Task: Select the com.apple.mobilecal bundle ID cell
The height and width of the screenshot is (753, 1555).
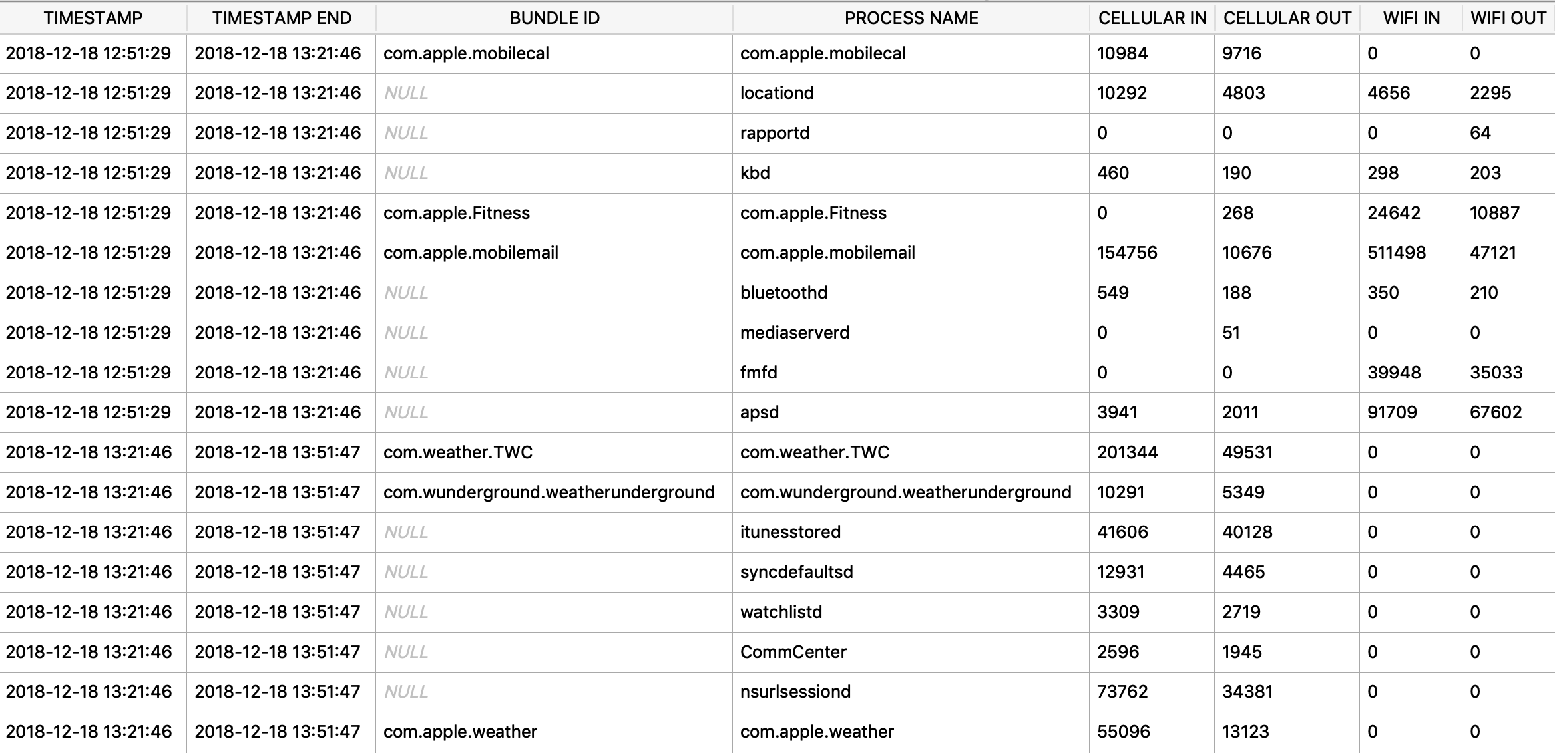Action: (x=554, y=53)
